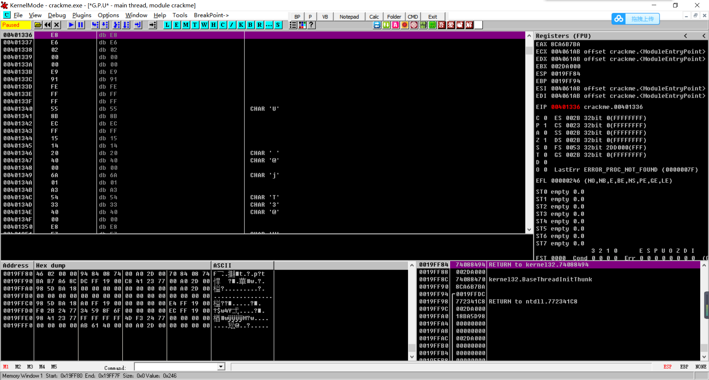Viewport: 709px width, 380px height.
Task: Click the blue cloud upload button
Action: pyautogui.click(x=635, y=18)
